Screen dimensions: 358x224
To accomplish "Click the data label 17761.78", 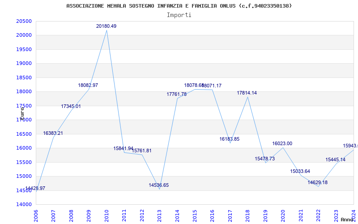I will (x=176, y=94).
